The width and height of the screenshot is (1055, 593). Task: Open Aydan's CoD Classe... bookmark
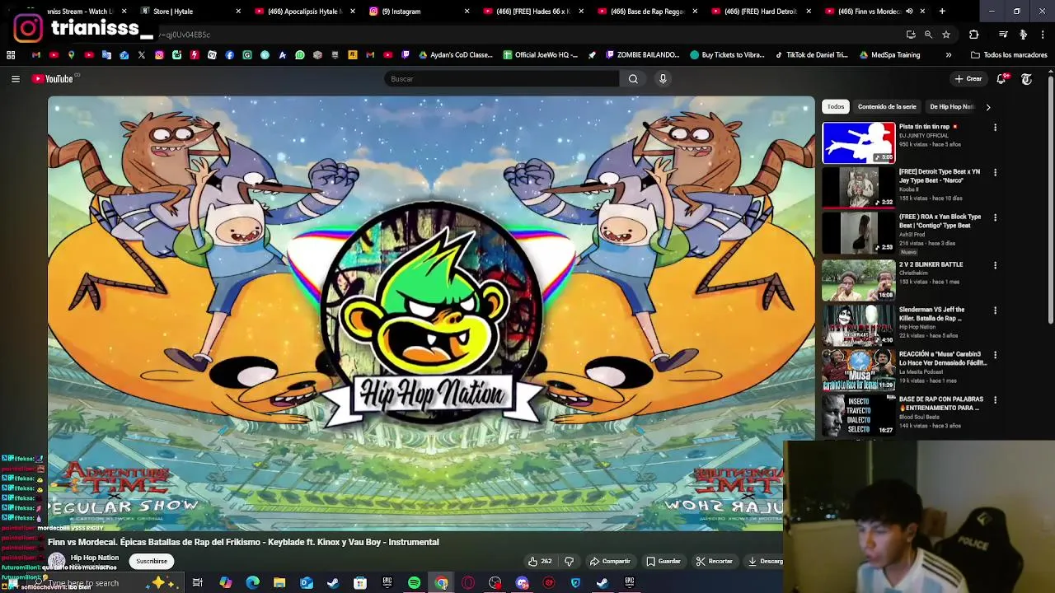click(x=456, y=55)
